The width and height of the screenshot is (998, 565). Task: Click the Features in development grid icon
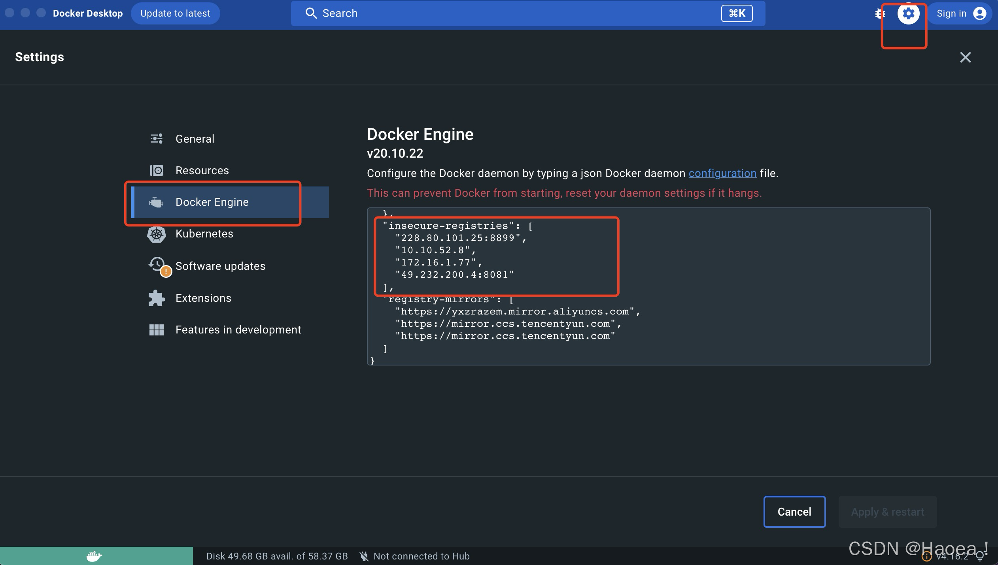pos(157,330)
